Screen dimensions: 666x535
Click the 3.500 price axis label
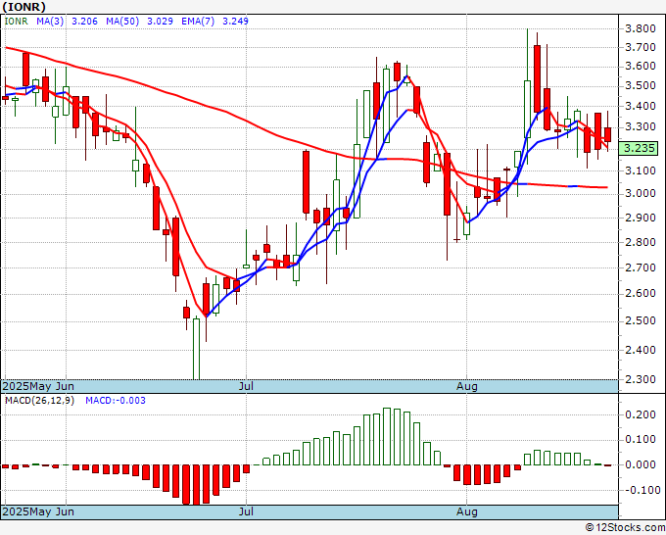tap(641, 86)
